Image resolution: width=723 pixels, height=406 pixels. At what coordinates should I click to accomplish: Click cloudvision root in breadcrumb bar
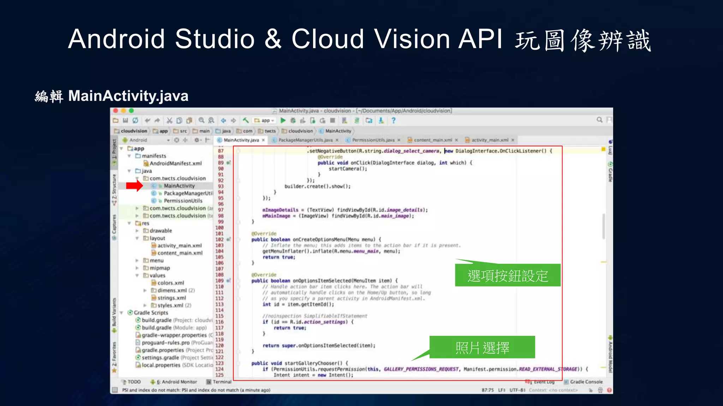tap(131, 131)
